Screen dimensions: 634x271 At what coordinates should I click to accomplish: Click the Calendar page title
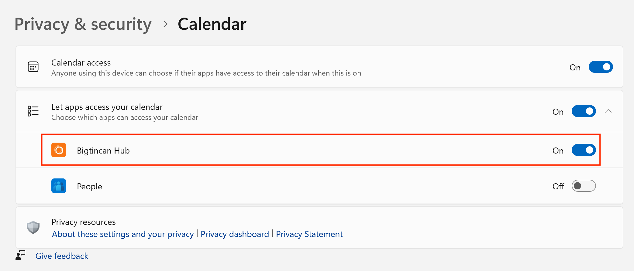point(212,24)
